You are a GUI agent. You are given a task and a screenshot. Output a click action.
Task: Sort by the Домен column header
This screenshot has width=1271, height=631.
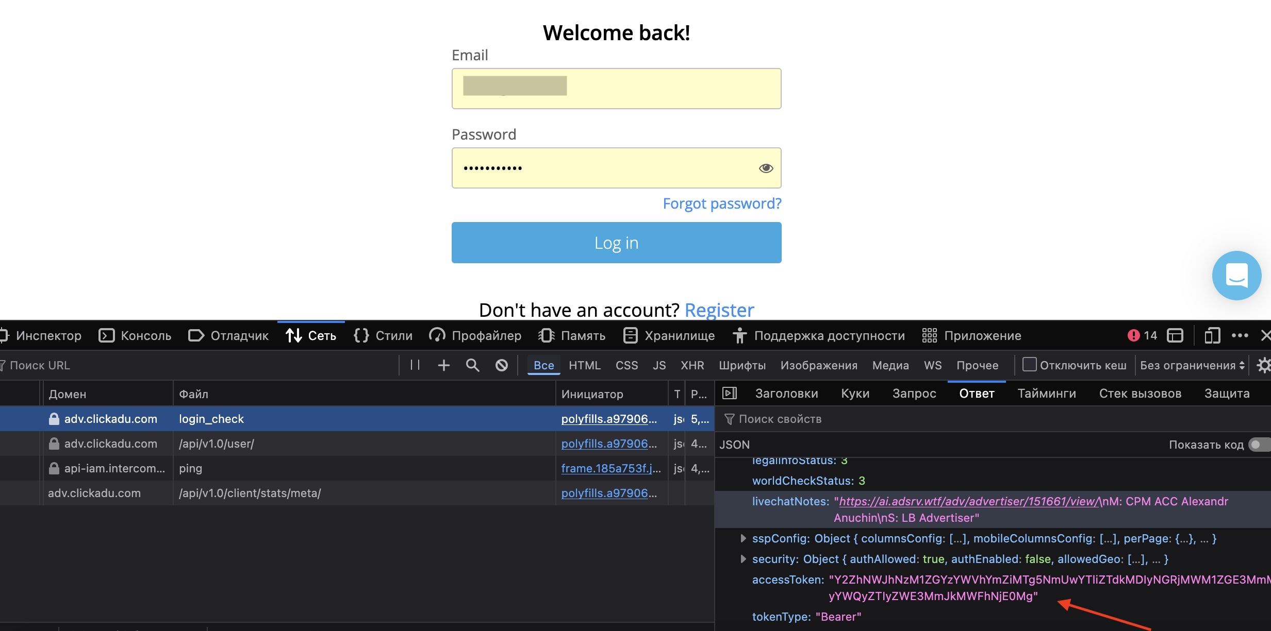pos(108,394)
